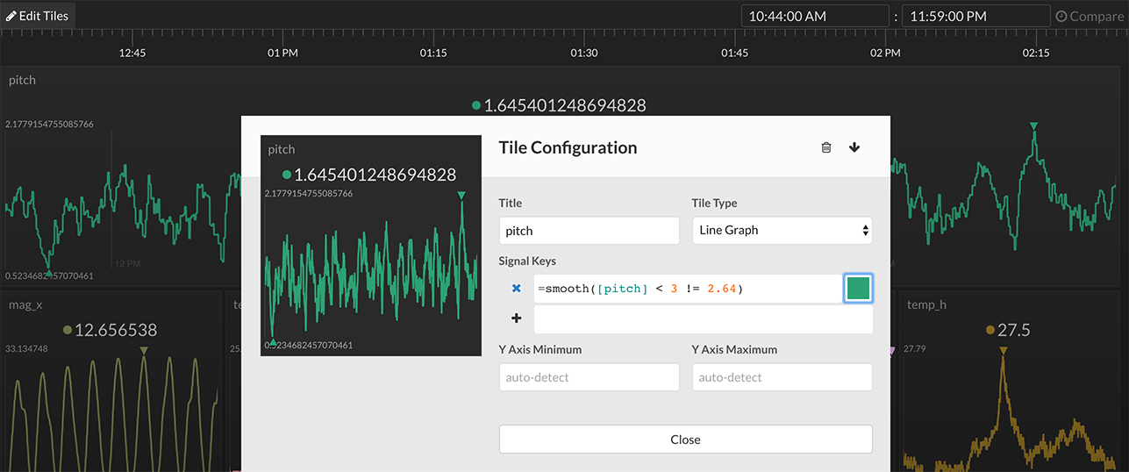The width and height of the screenshot is (1129, 472).
Task: Focus the Y Axis Maximum field
Action: [x=782, y=377]
